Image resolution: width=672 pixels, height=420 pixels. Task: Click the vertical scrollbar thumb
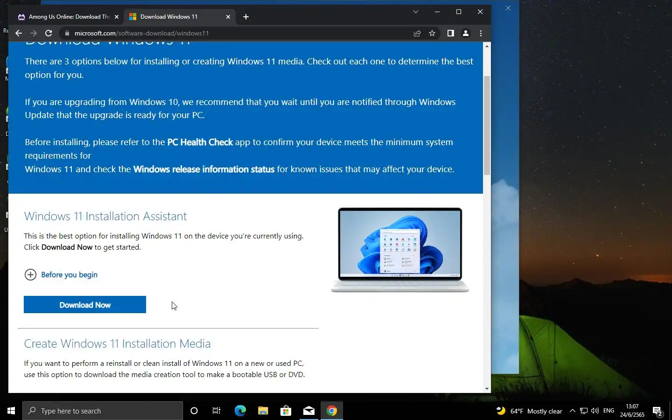[x=487, y=125]
